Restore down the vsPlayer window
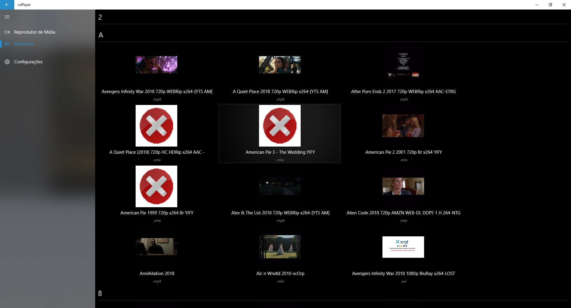The height and width of the screenshot is (308, 571). coord(550,5)
